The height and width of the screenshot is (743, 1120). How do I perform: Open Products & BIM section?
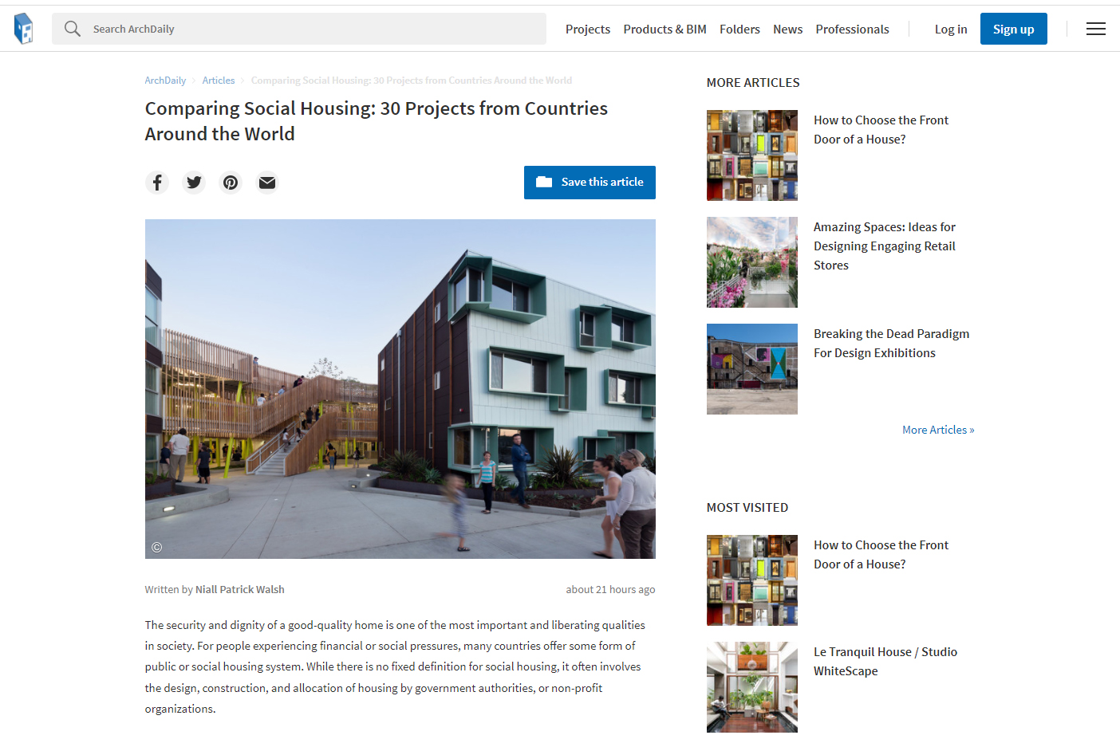(x=665, y=29)
